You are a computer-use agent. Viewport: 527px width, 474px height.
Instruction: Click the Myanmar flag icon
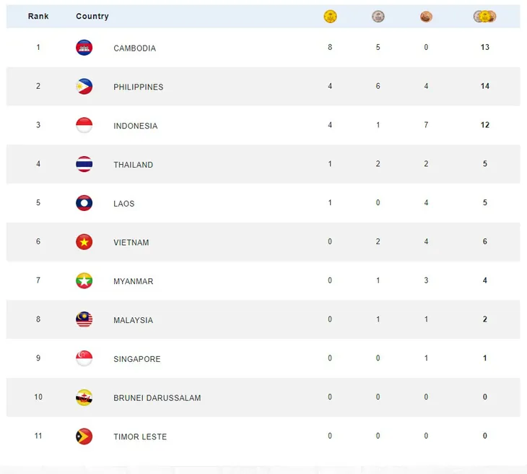click(84, 280)
